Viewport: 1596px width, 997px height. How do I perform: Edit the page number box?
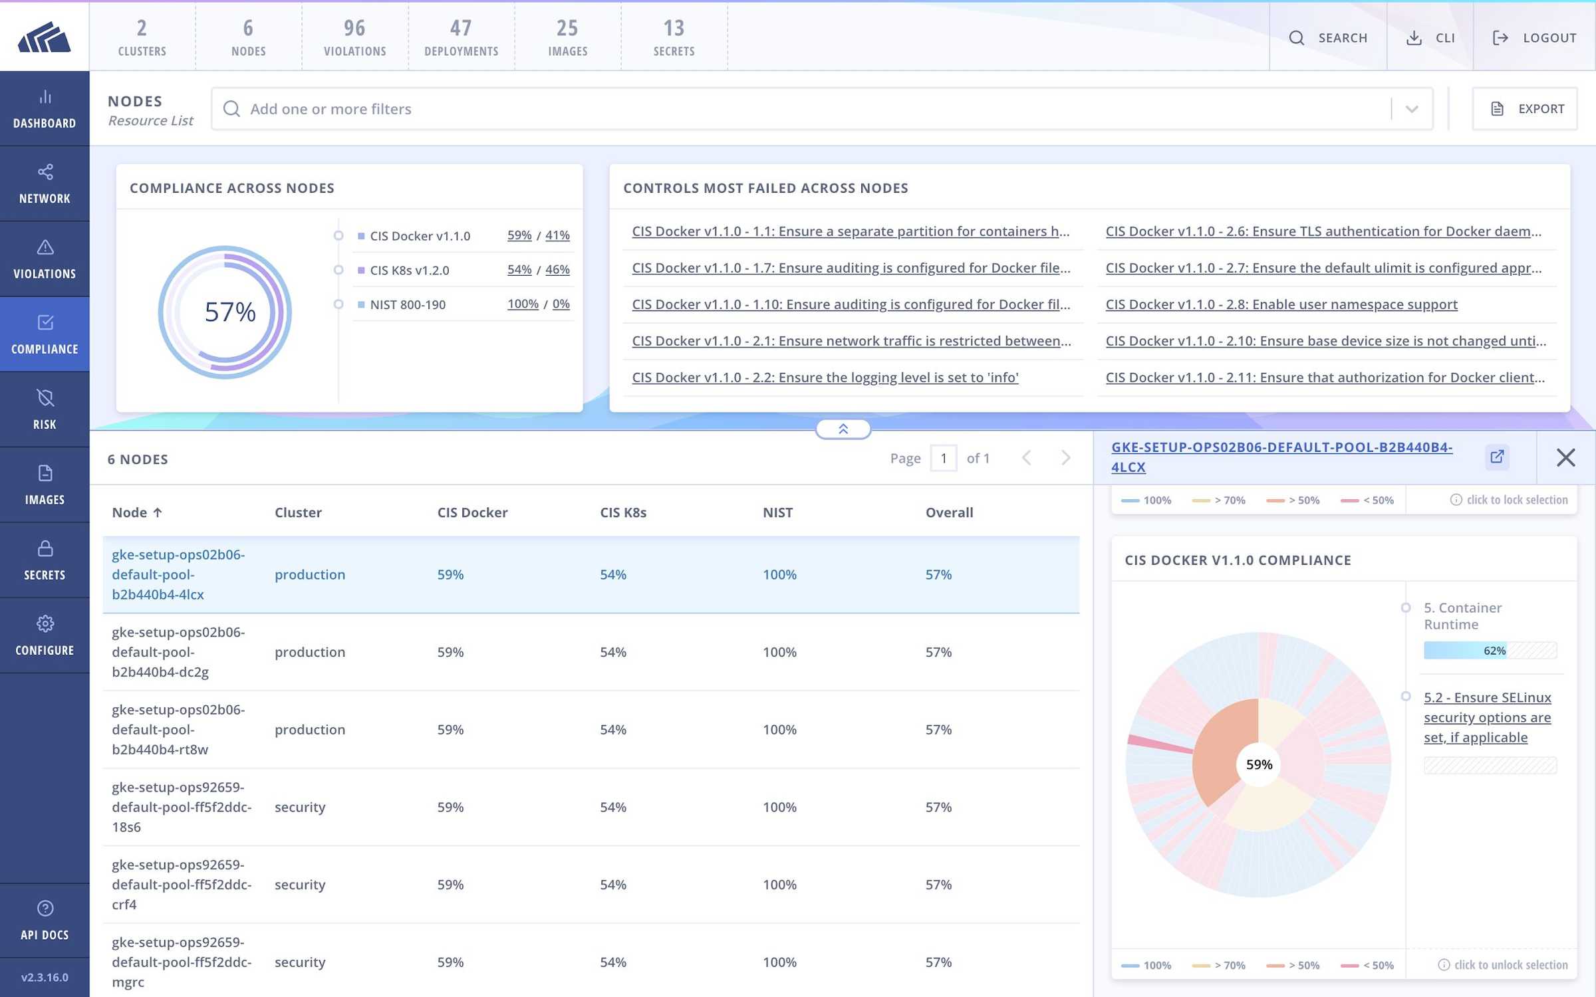coord(943,458)
